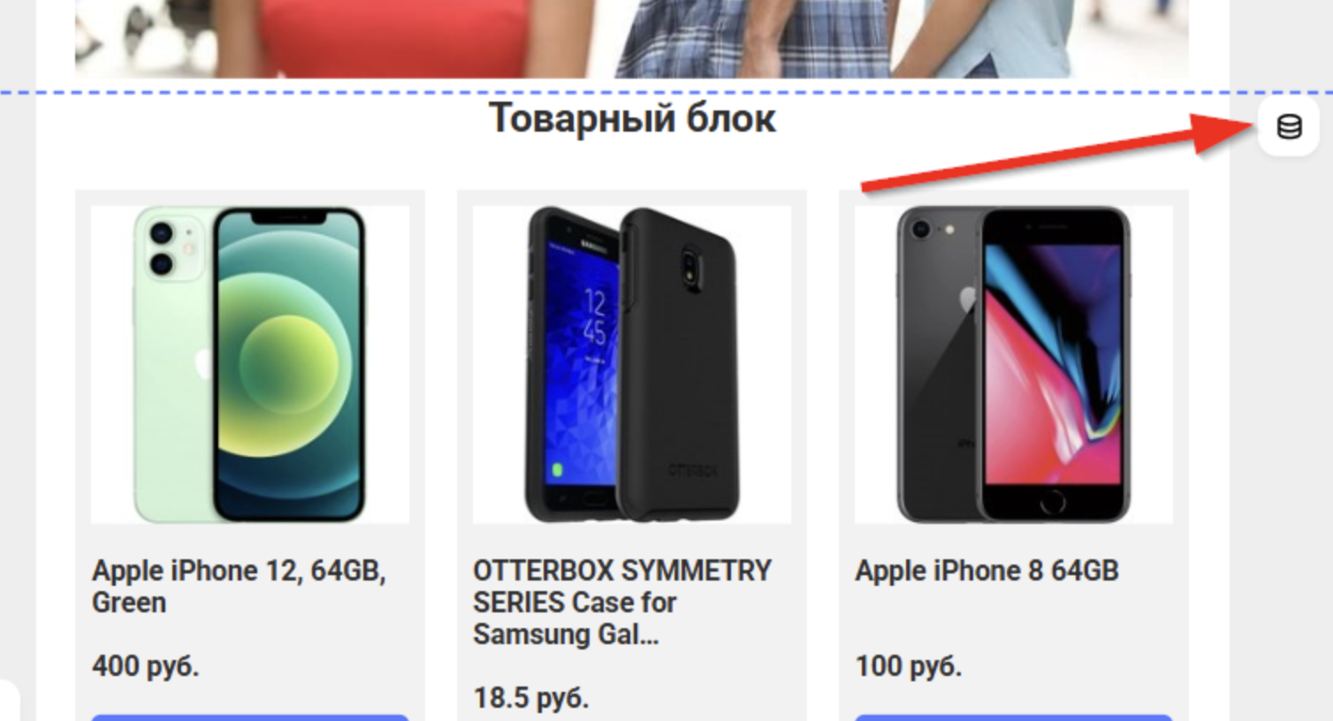Click the OTTERBOX SYMMETRY SERIES product title
The width and height of the screenshot is (1333, 721).
[x=622, y=602]
